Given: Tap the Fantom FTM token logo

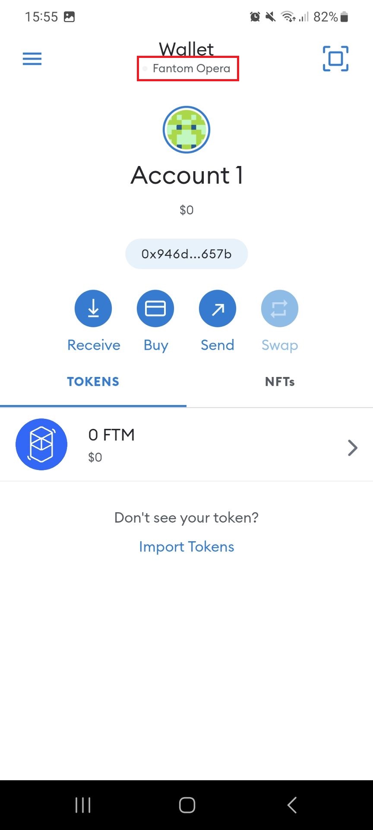Looking at the screenshot, I should point(41,444).
